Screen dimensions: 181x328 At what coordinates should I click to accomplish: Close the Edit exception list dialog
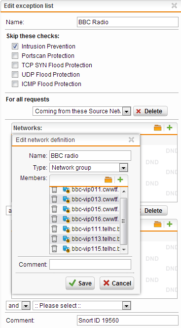coord(174,5)
